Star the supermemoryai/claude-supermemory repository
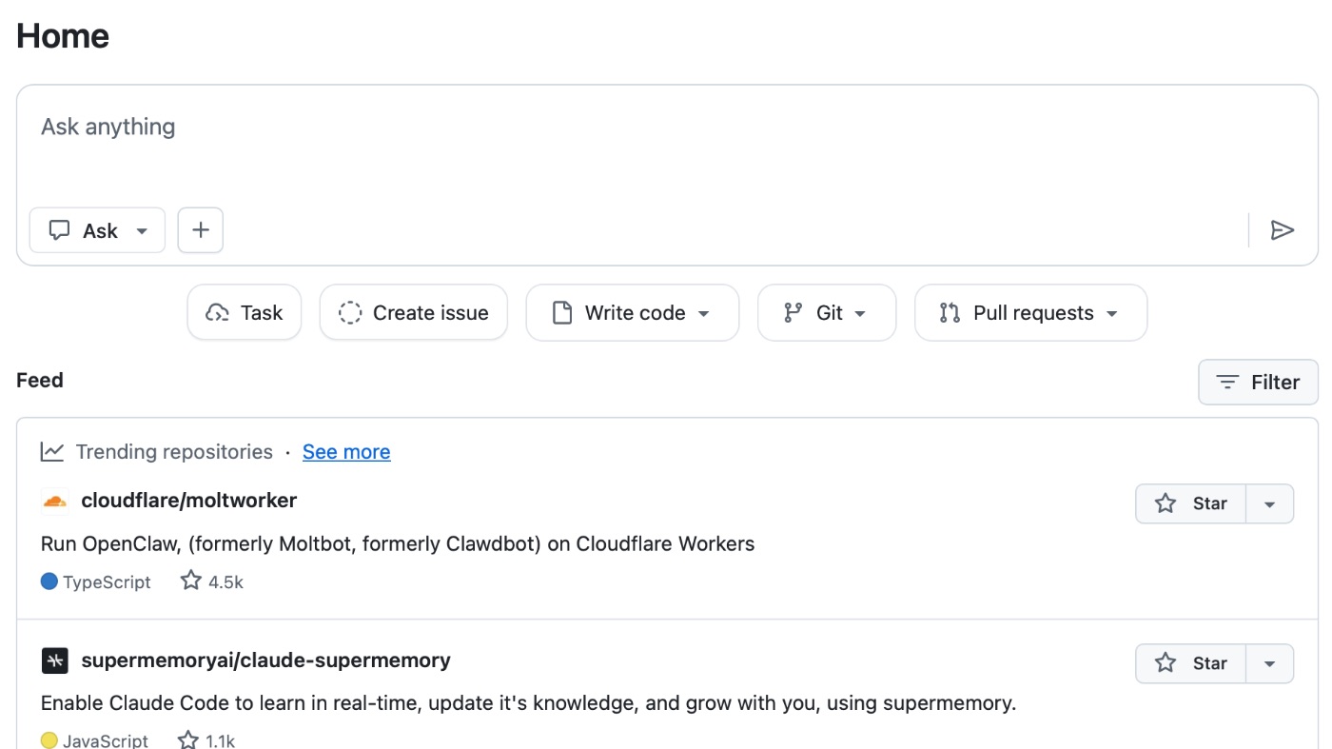 point(1190,663)
